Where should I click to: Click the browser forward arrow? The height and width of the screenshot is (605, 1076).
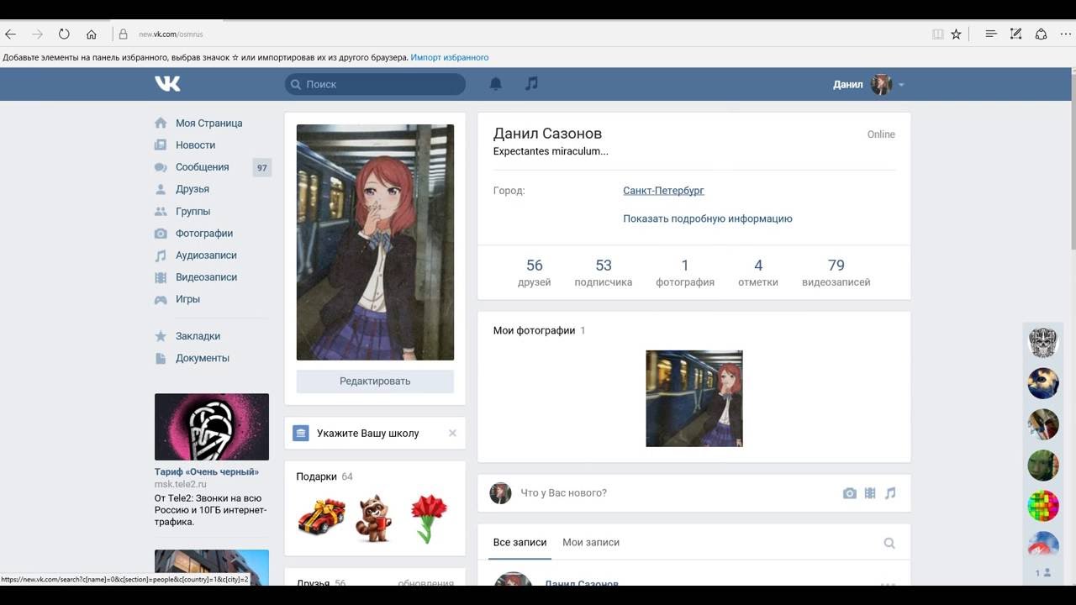click(x=37, y=34)
